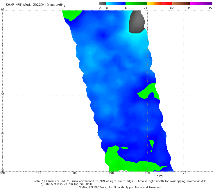The image size is (215, 189).
Task: Click the dark gray low-wind patch near 40N
Action: point(137,23)
